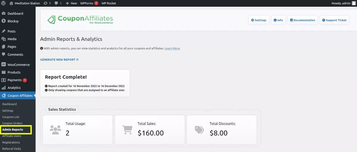The height and width of the screenshot is (152, 357).
Task: Select Affiliate Users submenu item
Action: tap(12, 136)
